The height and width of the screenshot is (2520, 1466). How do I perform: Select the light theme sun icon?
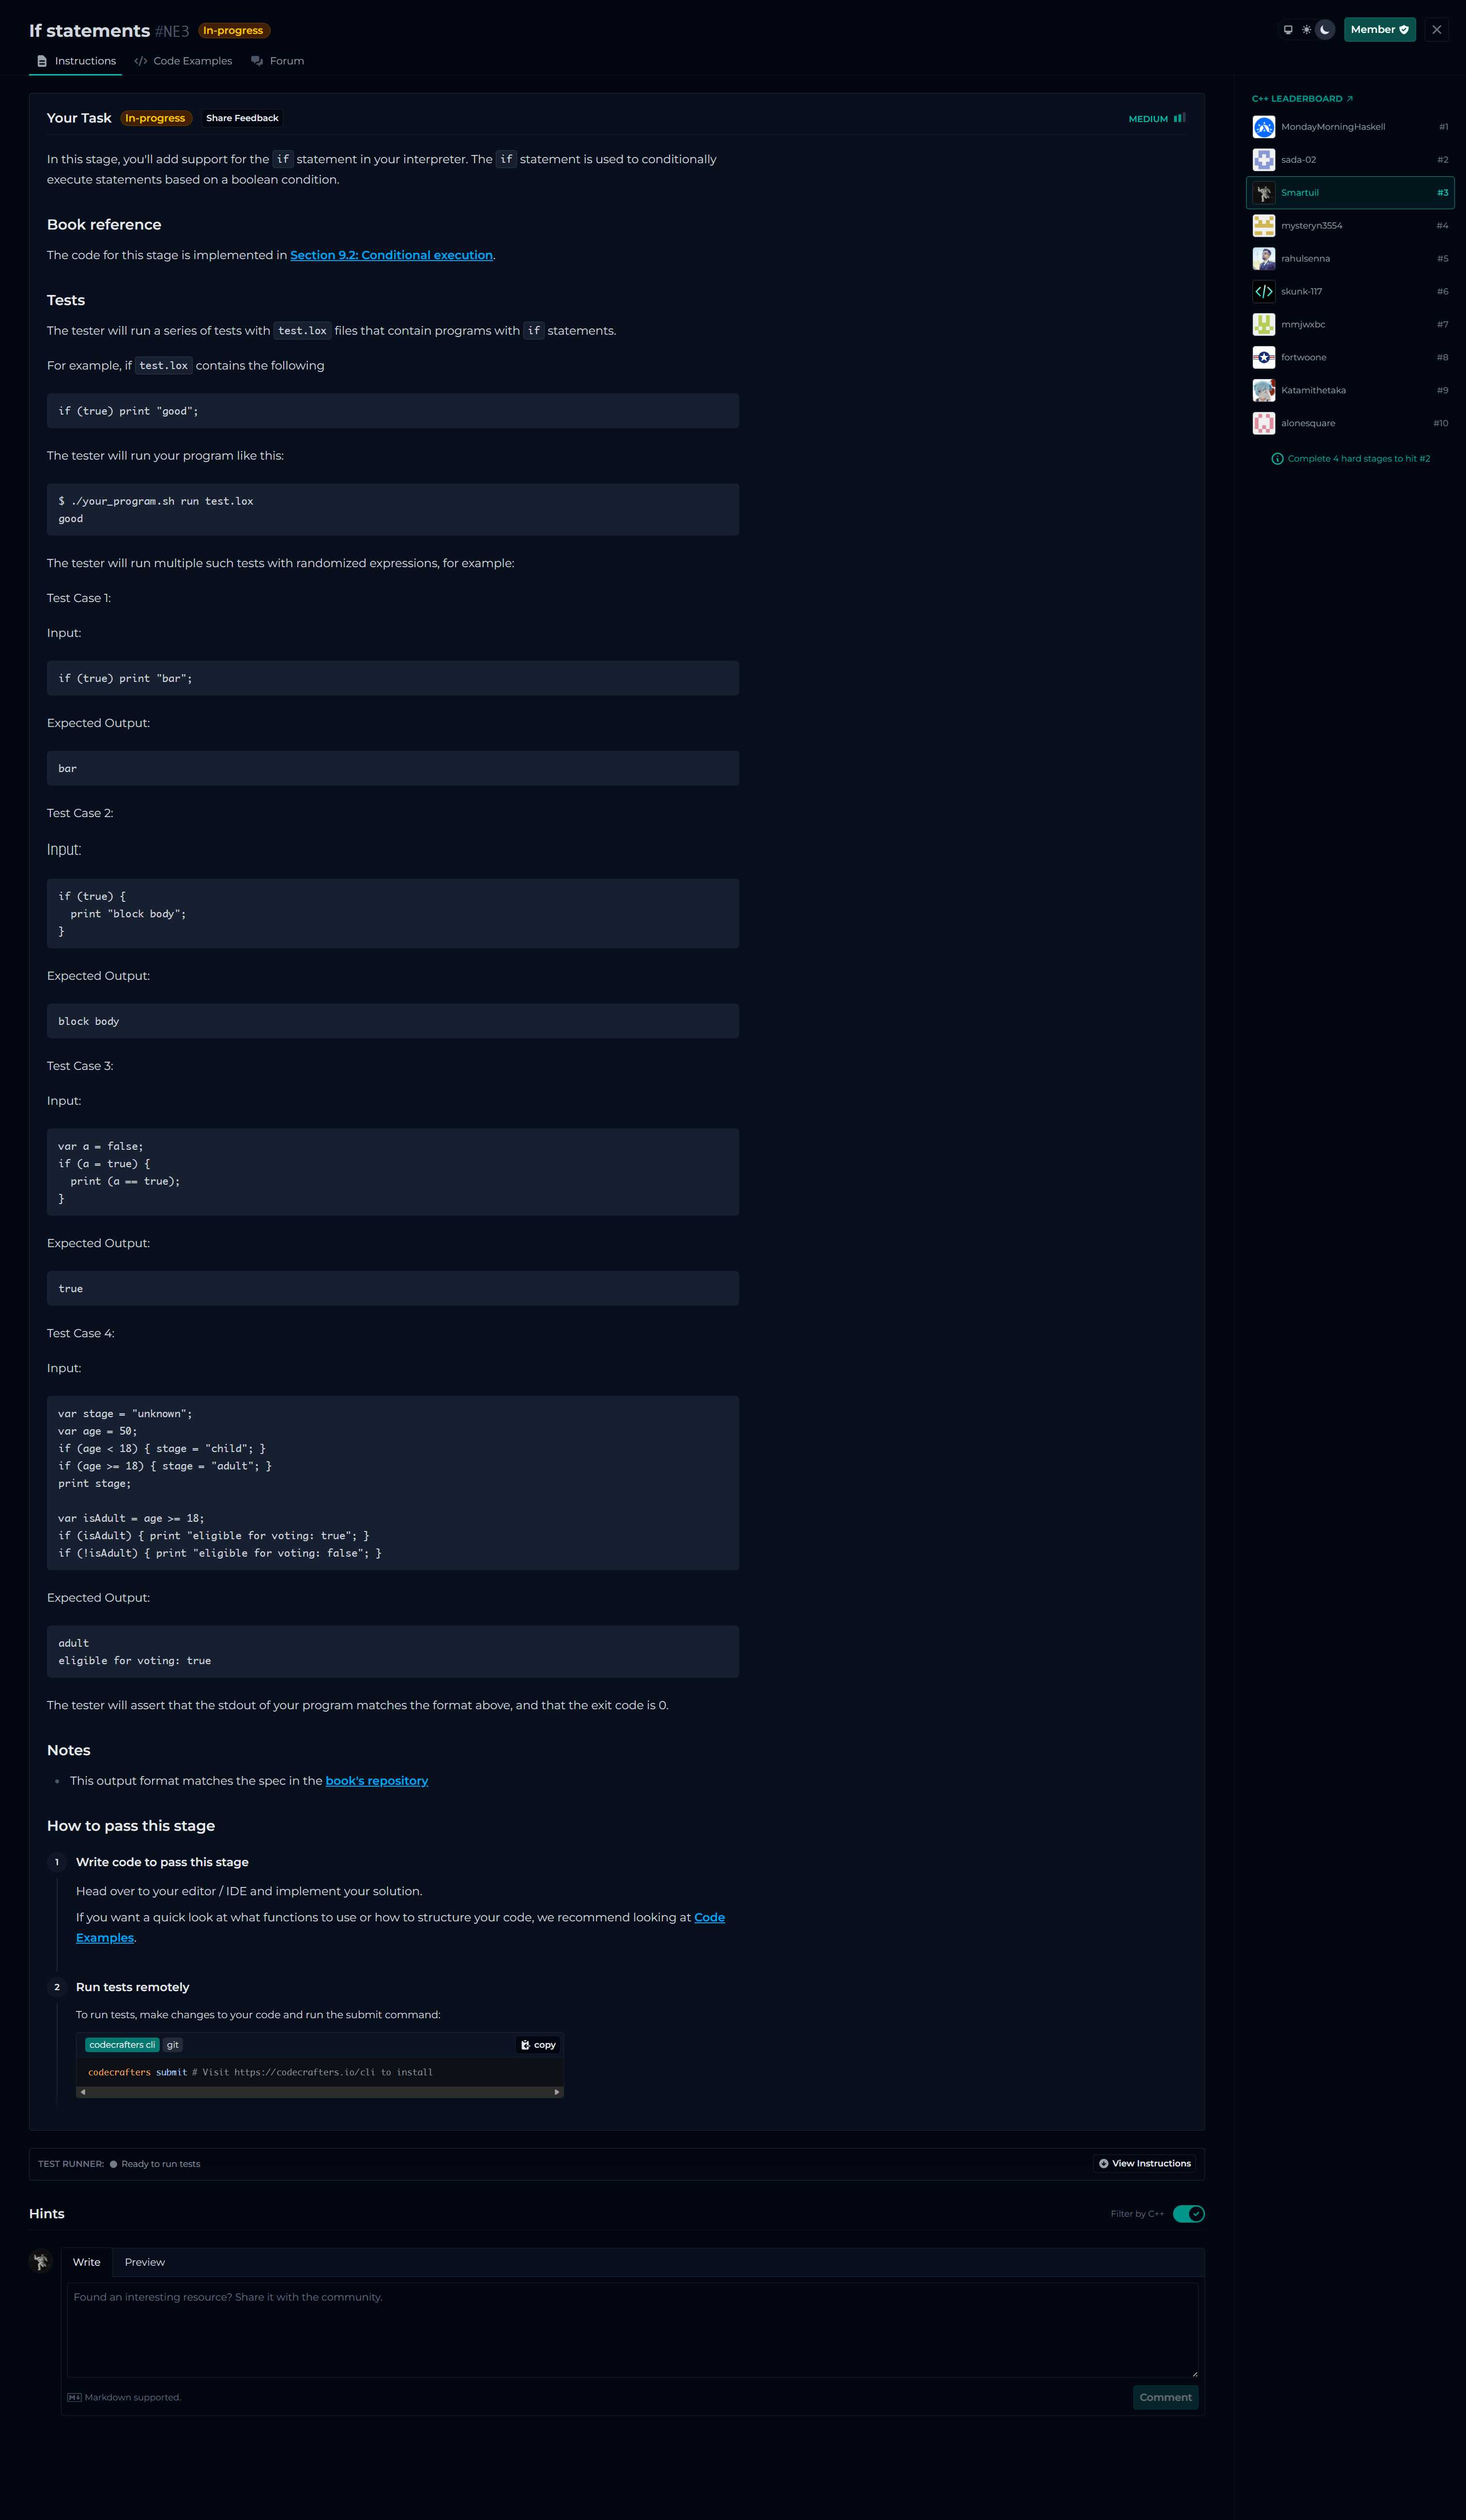pos(1306,30)
